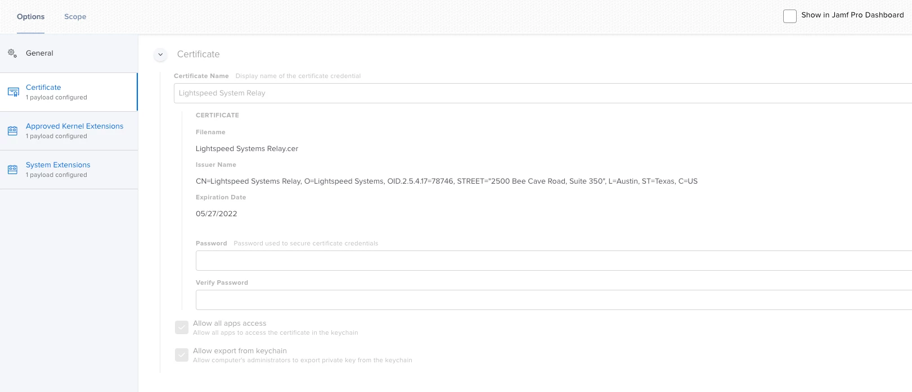
Task: Click the Verify Password input field
Action: (554, 300)
